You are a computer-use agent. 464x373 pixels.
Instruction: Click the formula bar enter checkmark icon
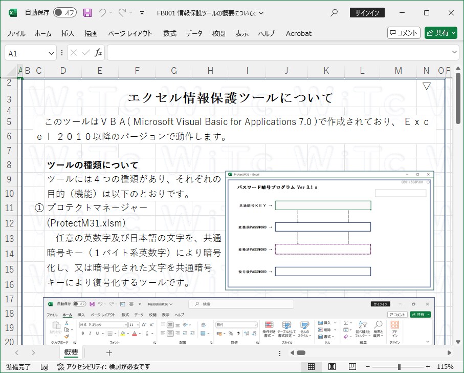tap(86, 53)
